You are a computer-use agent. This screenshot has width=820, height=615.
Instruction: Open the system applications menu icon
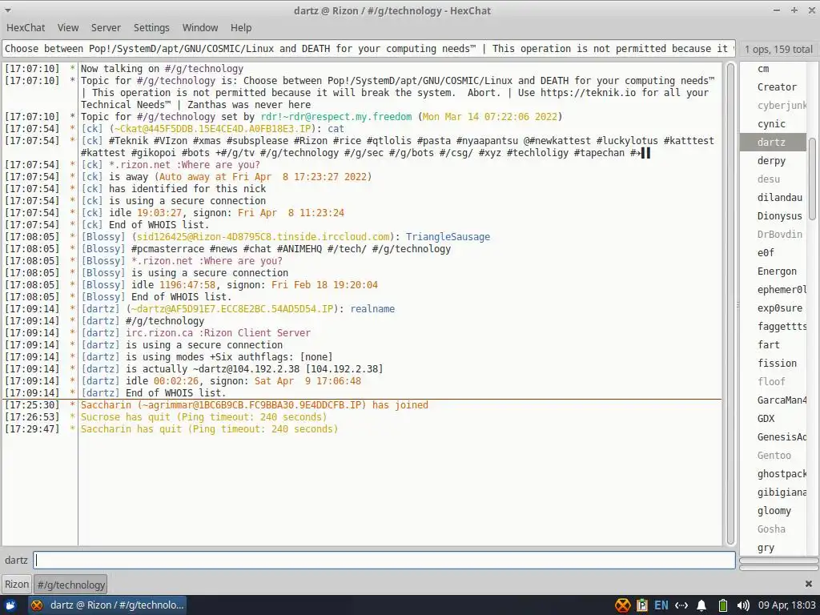click(x=10, y=605)
